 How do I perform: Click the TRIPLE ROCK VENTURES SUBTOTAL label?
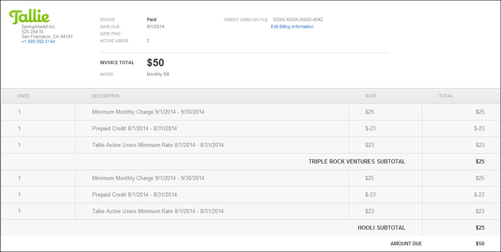357,161
